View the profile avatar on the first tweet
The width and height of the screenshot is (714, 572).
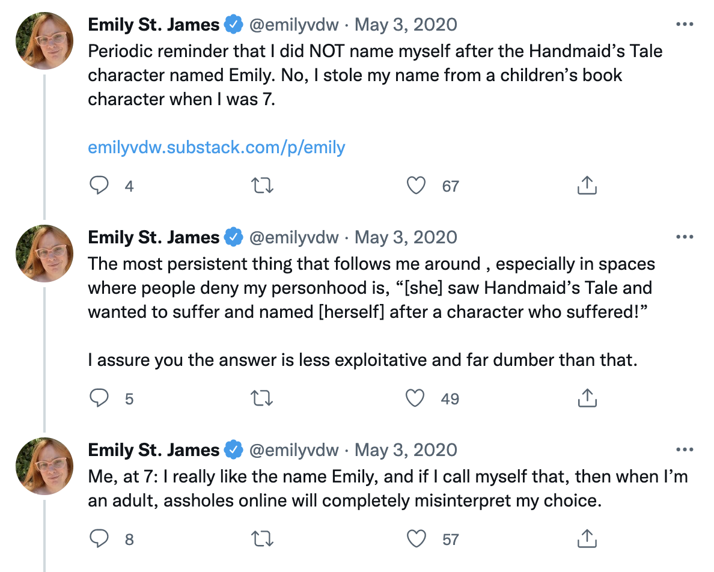tap(44, 40)
